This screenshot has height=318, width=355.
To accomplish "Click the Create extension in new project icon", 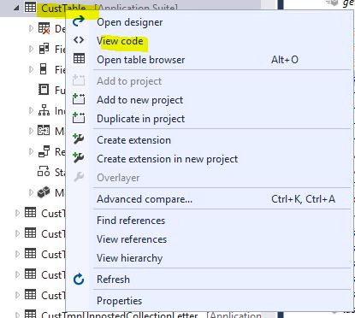I will point(79,157).
